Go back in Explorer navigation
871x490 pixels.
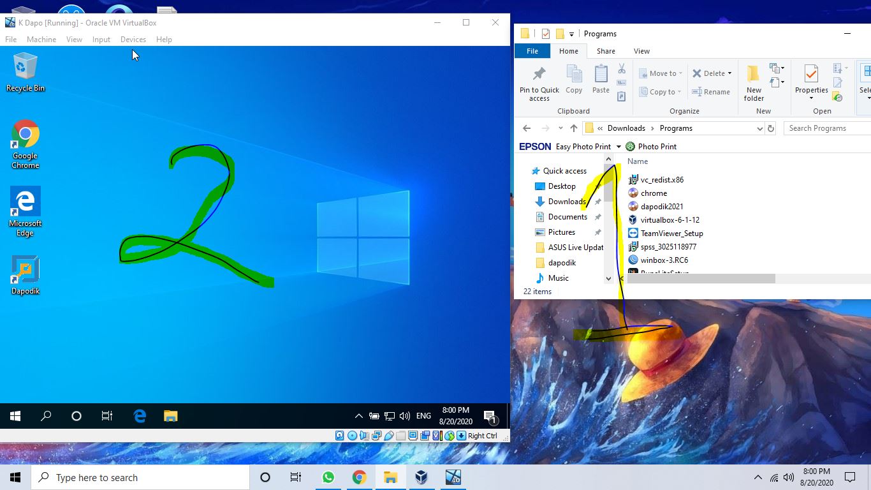click(526, 128)
